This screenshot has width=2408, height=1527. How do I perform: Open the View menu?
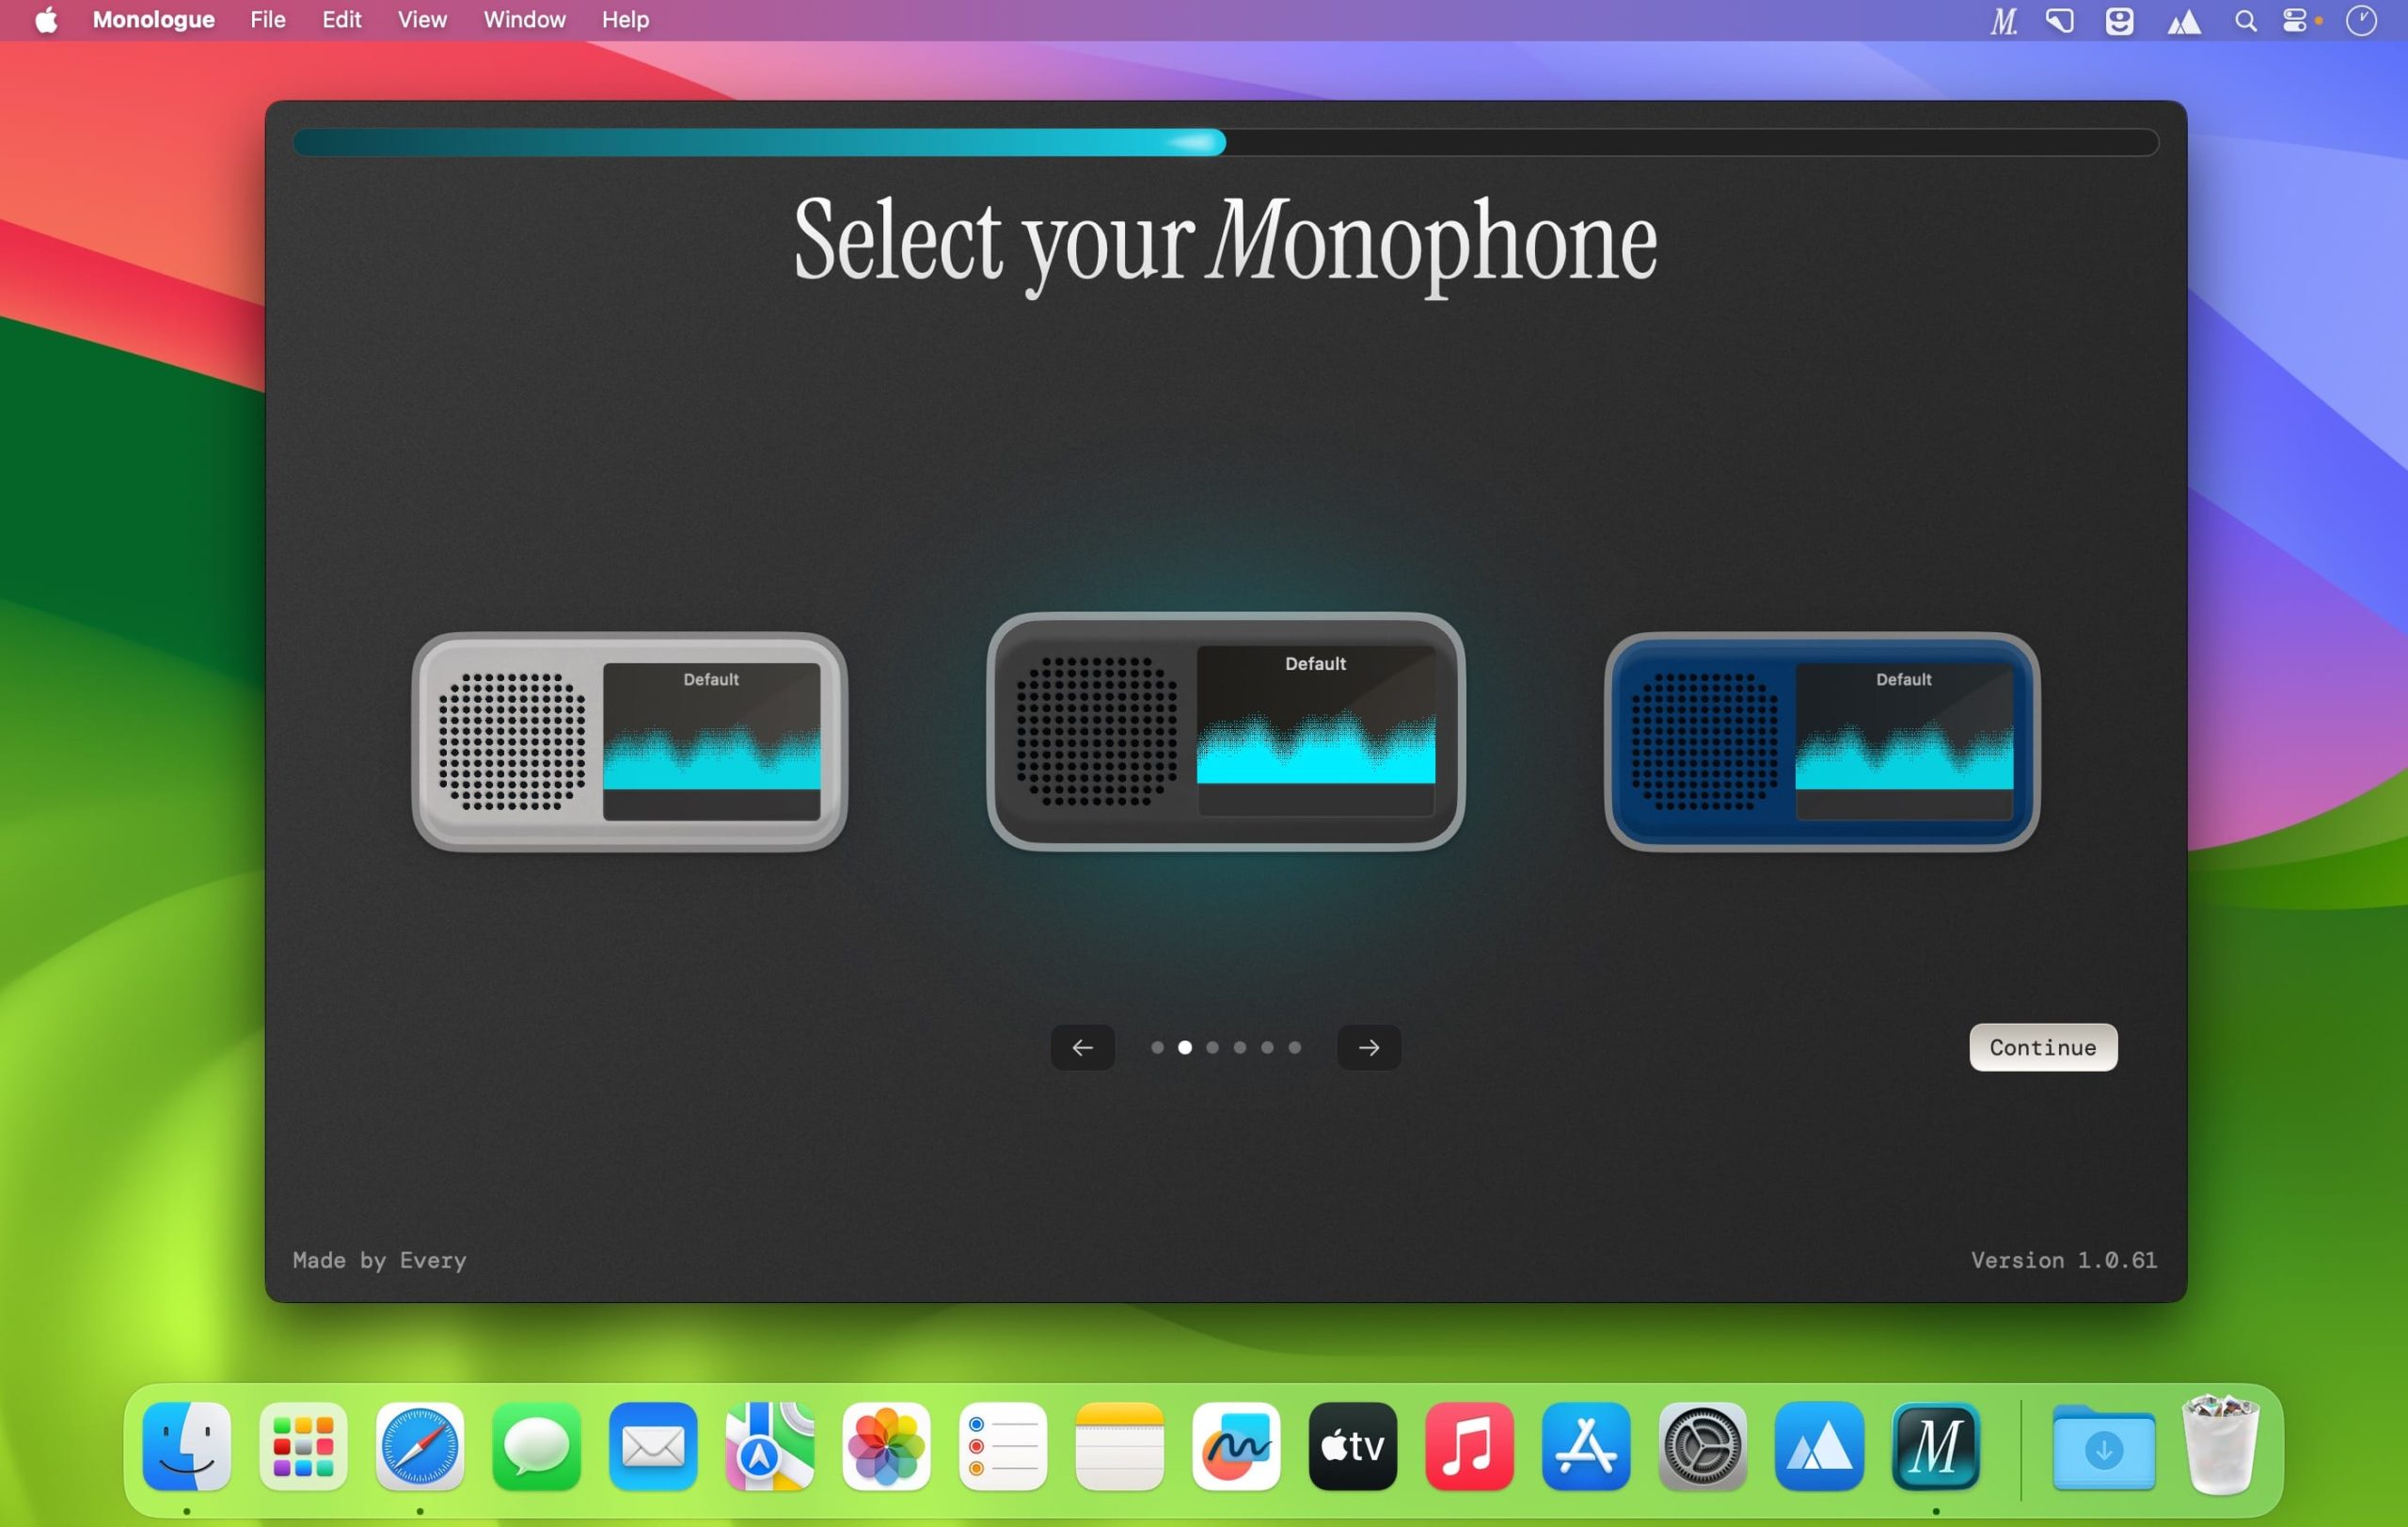421,20
